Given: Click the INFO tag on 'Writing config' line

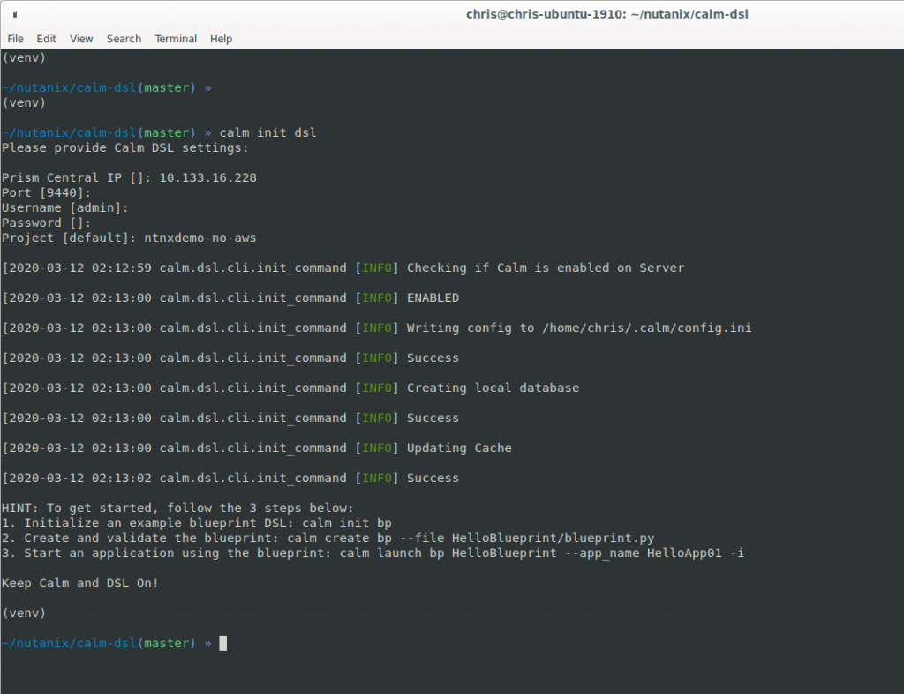Looking at the screenshot, I should [376, 328].
